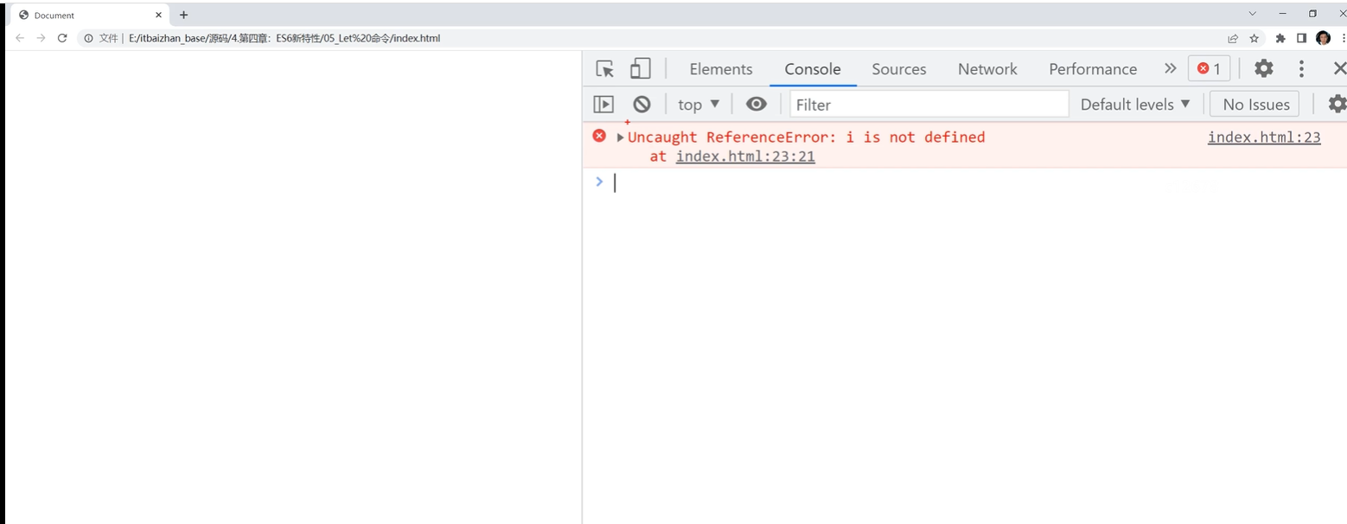Viewport: 1347px width, 524px height.
Task: Go back in the browser
Action: click(x=20, y=38)
